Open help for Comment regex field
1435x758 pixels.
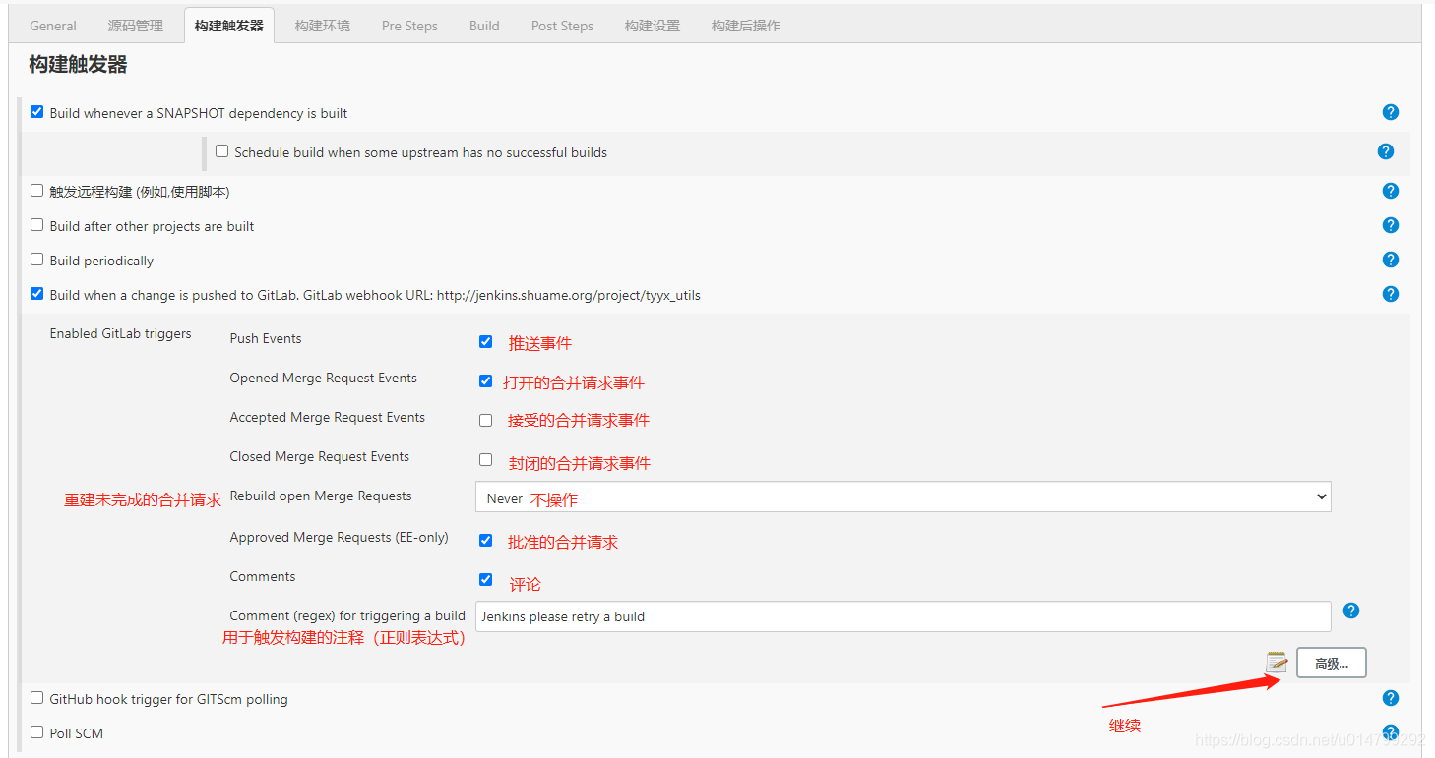click(1351, 611)
